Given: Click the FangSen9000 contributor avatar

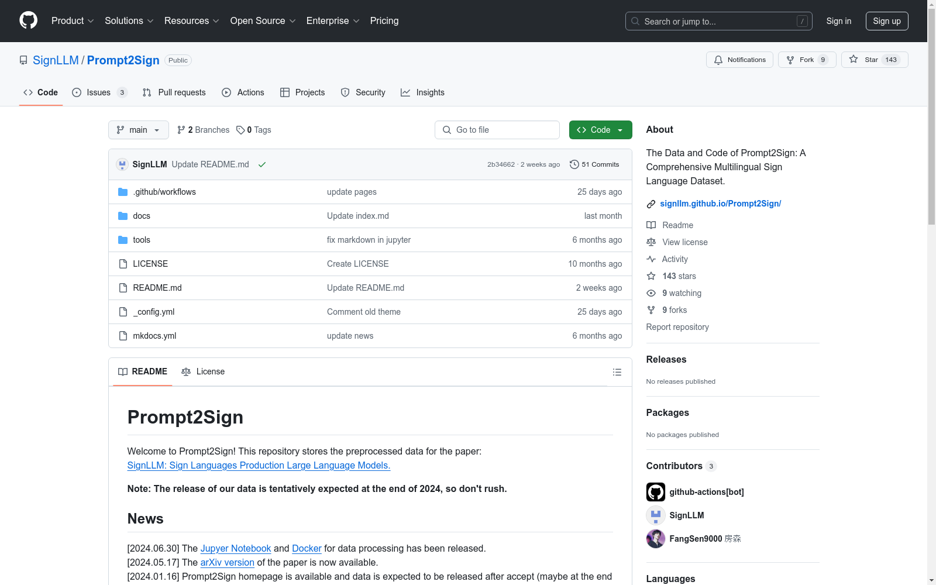Looking at the screenshot, I should pyautogui.click(x=656, y=539).
